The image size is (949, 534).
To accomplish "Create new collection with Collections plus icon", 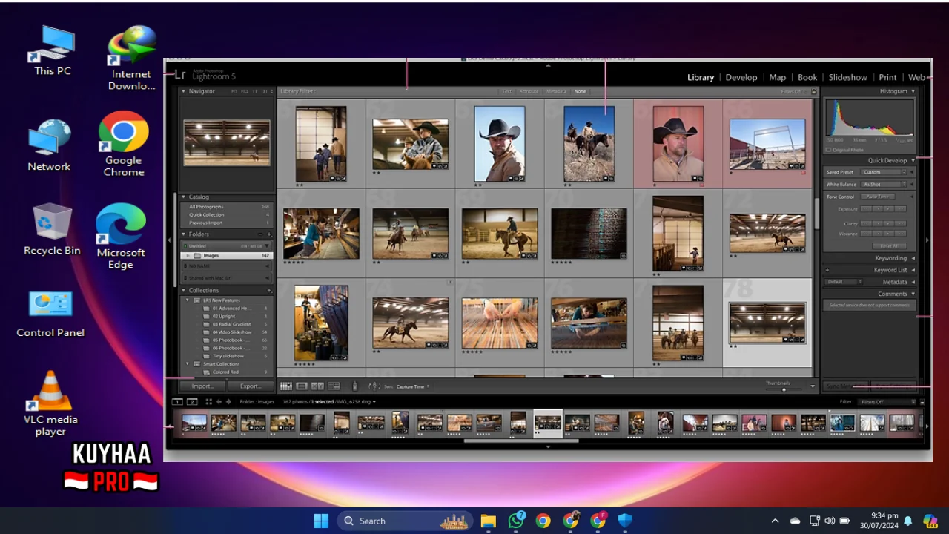I will (269, 290).
